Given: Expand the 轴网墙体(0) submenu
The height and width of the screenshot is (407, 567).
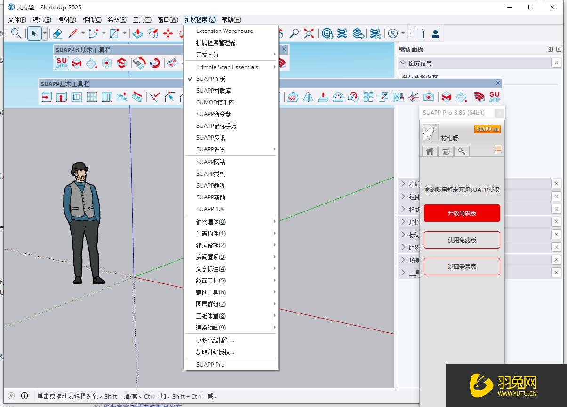Looking at the screenshot, I should 231,222.
